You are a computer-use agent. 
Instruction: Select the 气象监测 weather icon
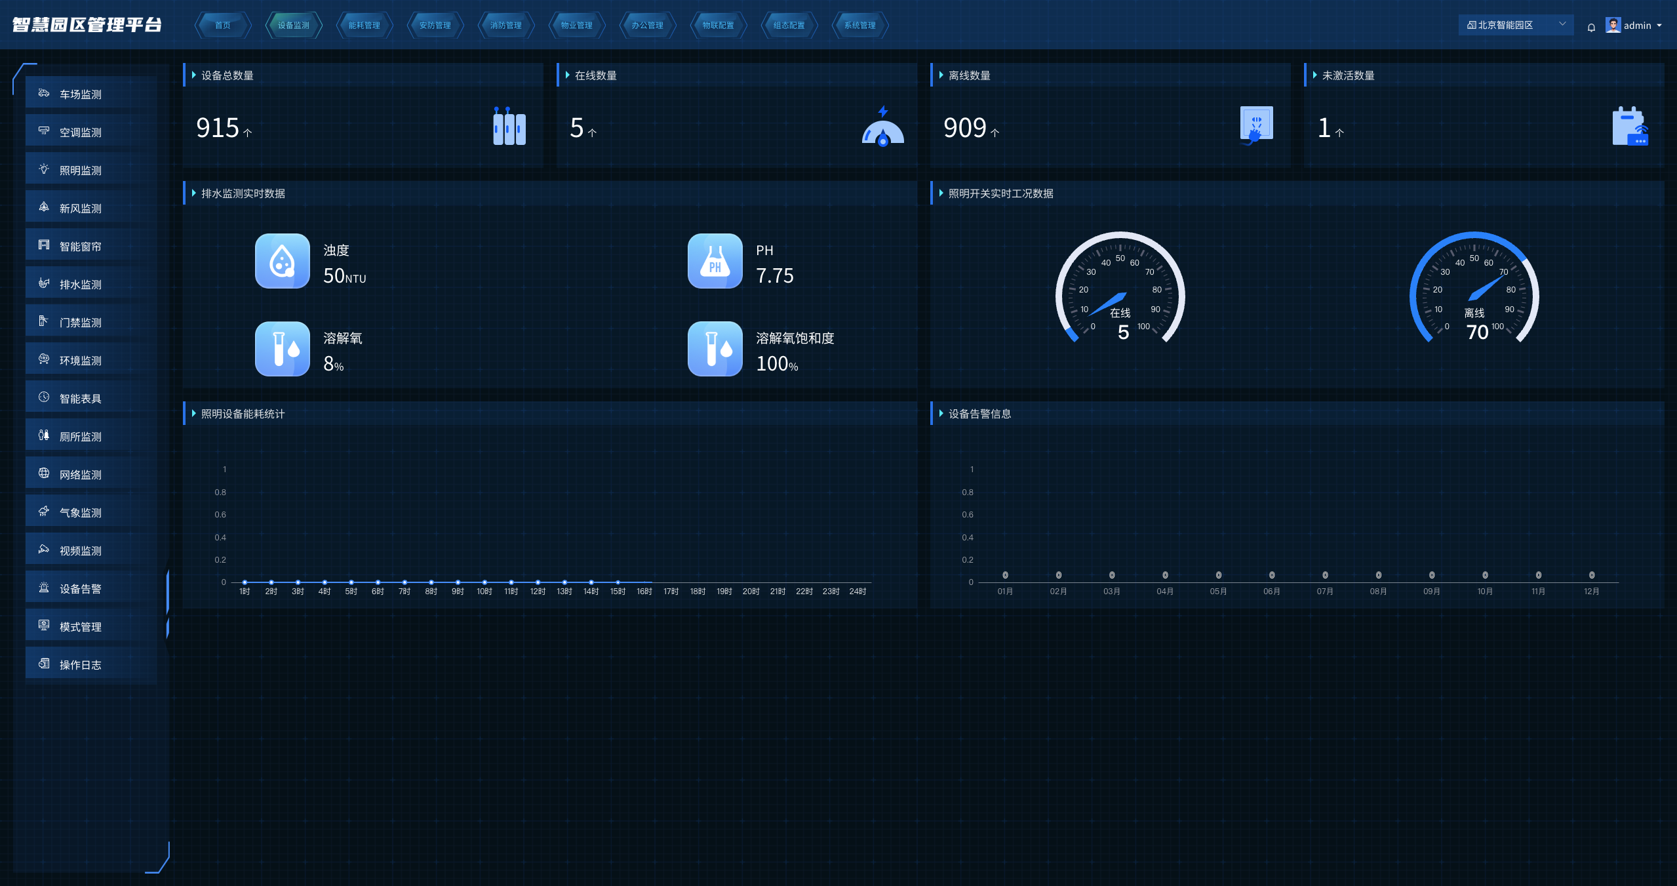(x=44, y=512)
